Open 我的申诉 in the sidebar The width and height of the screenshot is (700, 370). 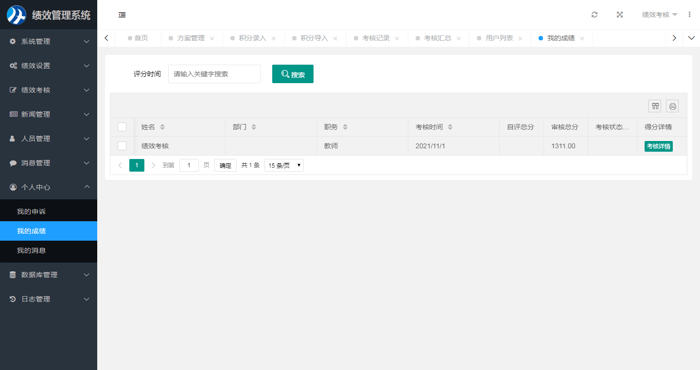pos(32,211)
